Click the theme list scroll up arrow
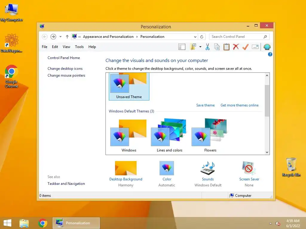 coord(267,75)
